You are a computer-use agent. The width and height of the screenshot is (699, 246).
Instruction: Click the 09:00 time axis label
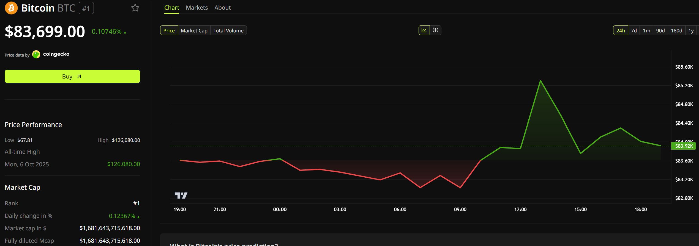point(460,209)
